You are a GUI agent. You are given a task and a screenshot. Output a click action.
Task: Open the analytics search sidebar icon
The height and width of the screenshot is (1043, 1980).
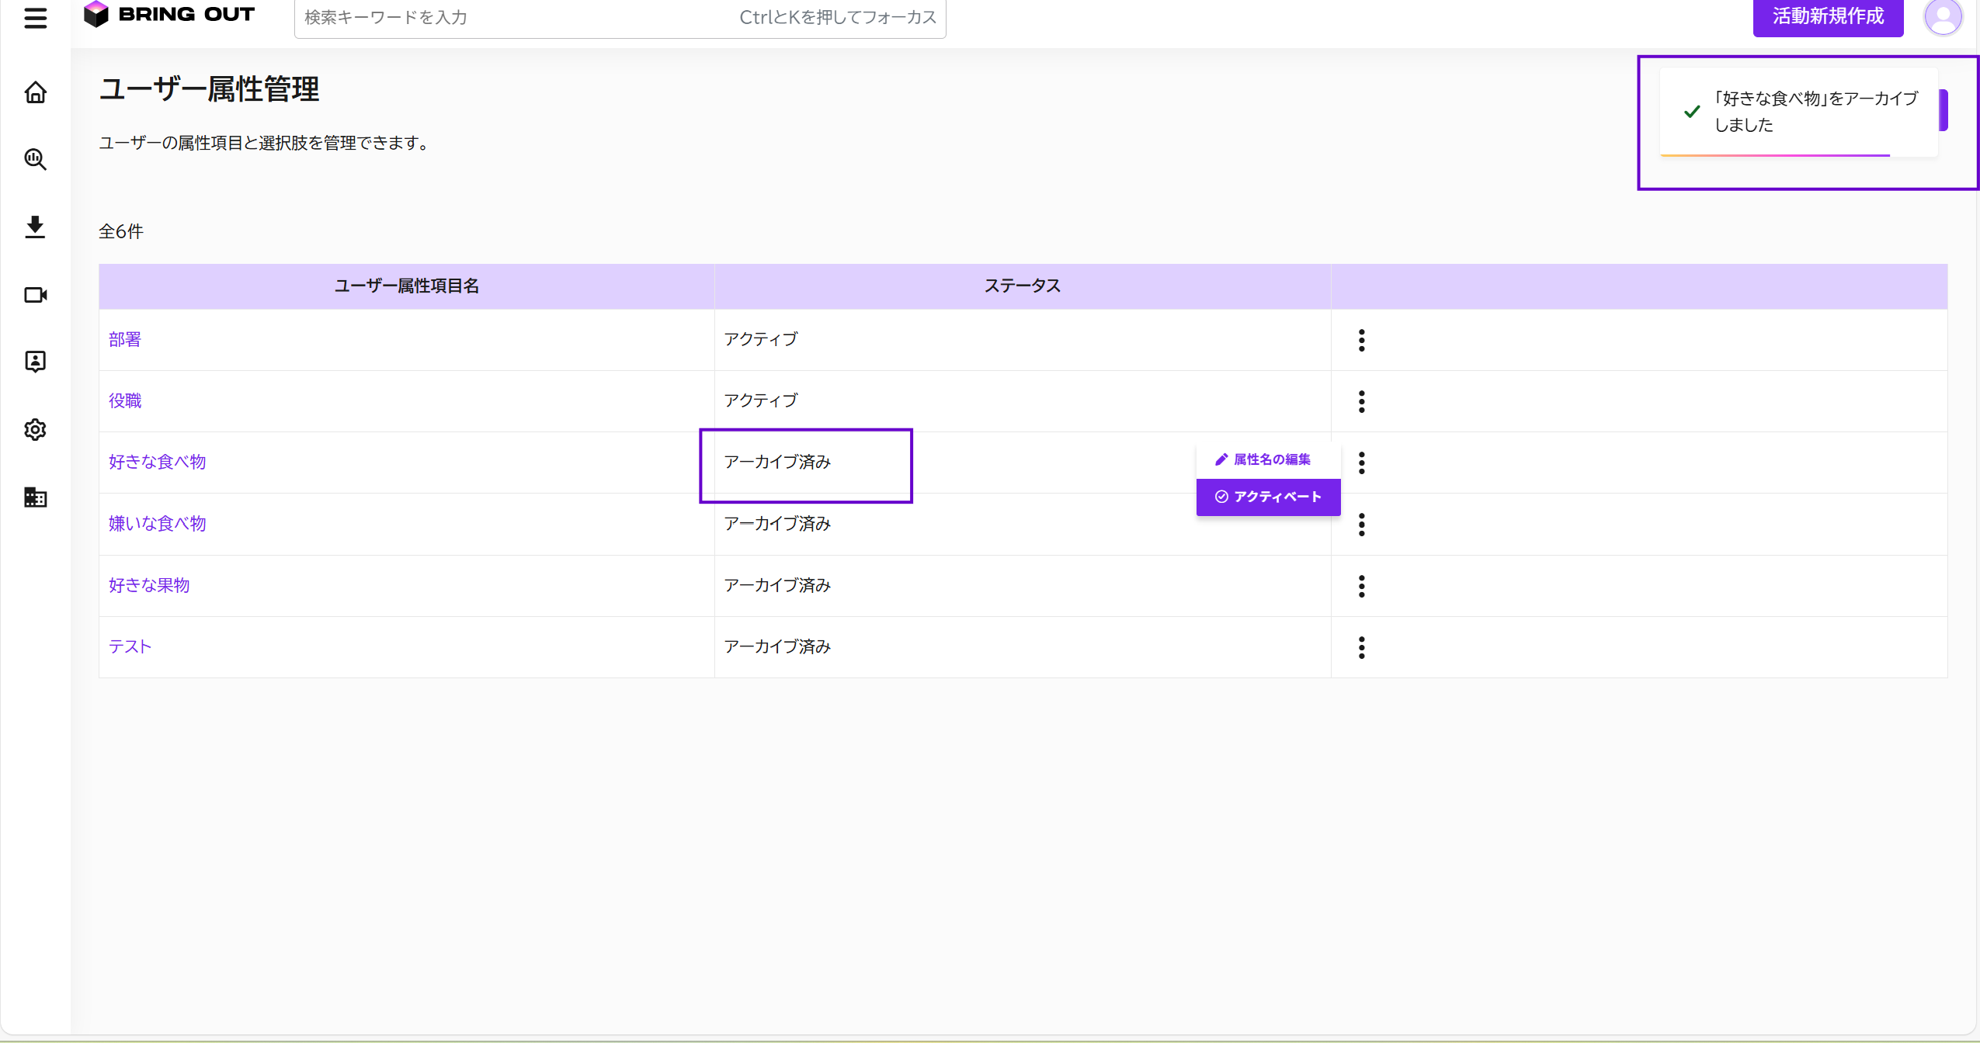[x=35, y=159]
